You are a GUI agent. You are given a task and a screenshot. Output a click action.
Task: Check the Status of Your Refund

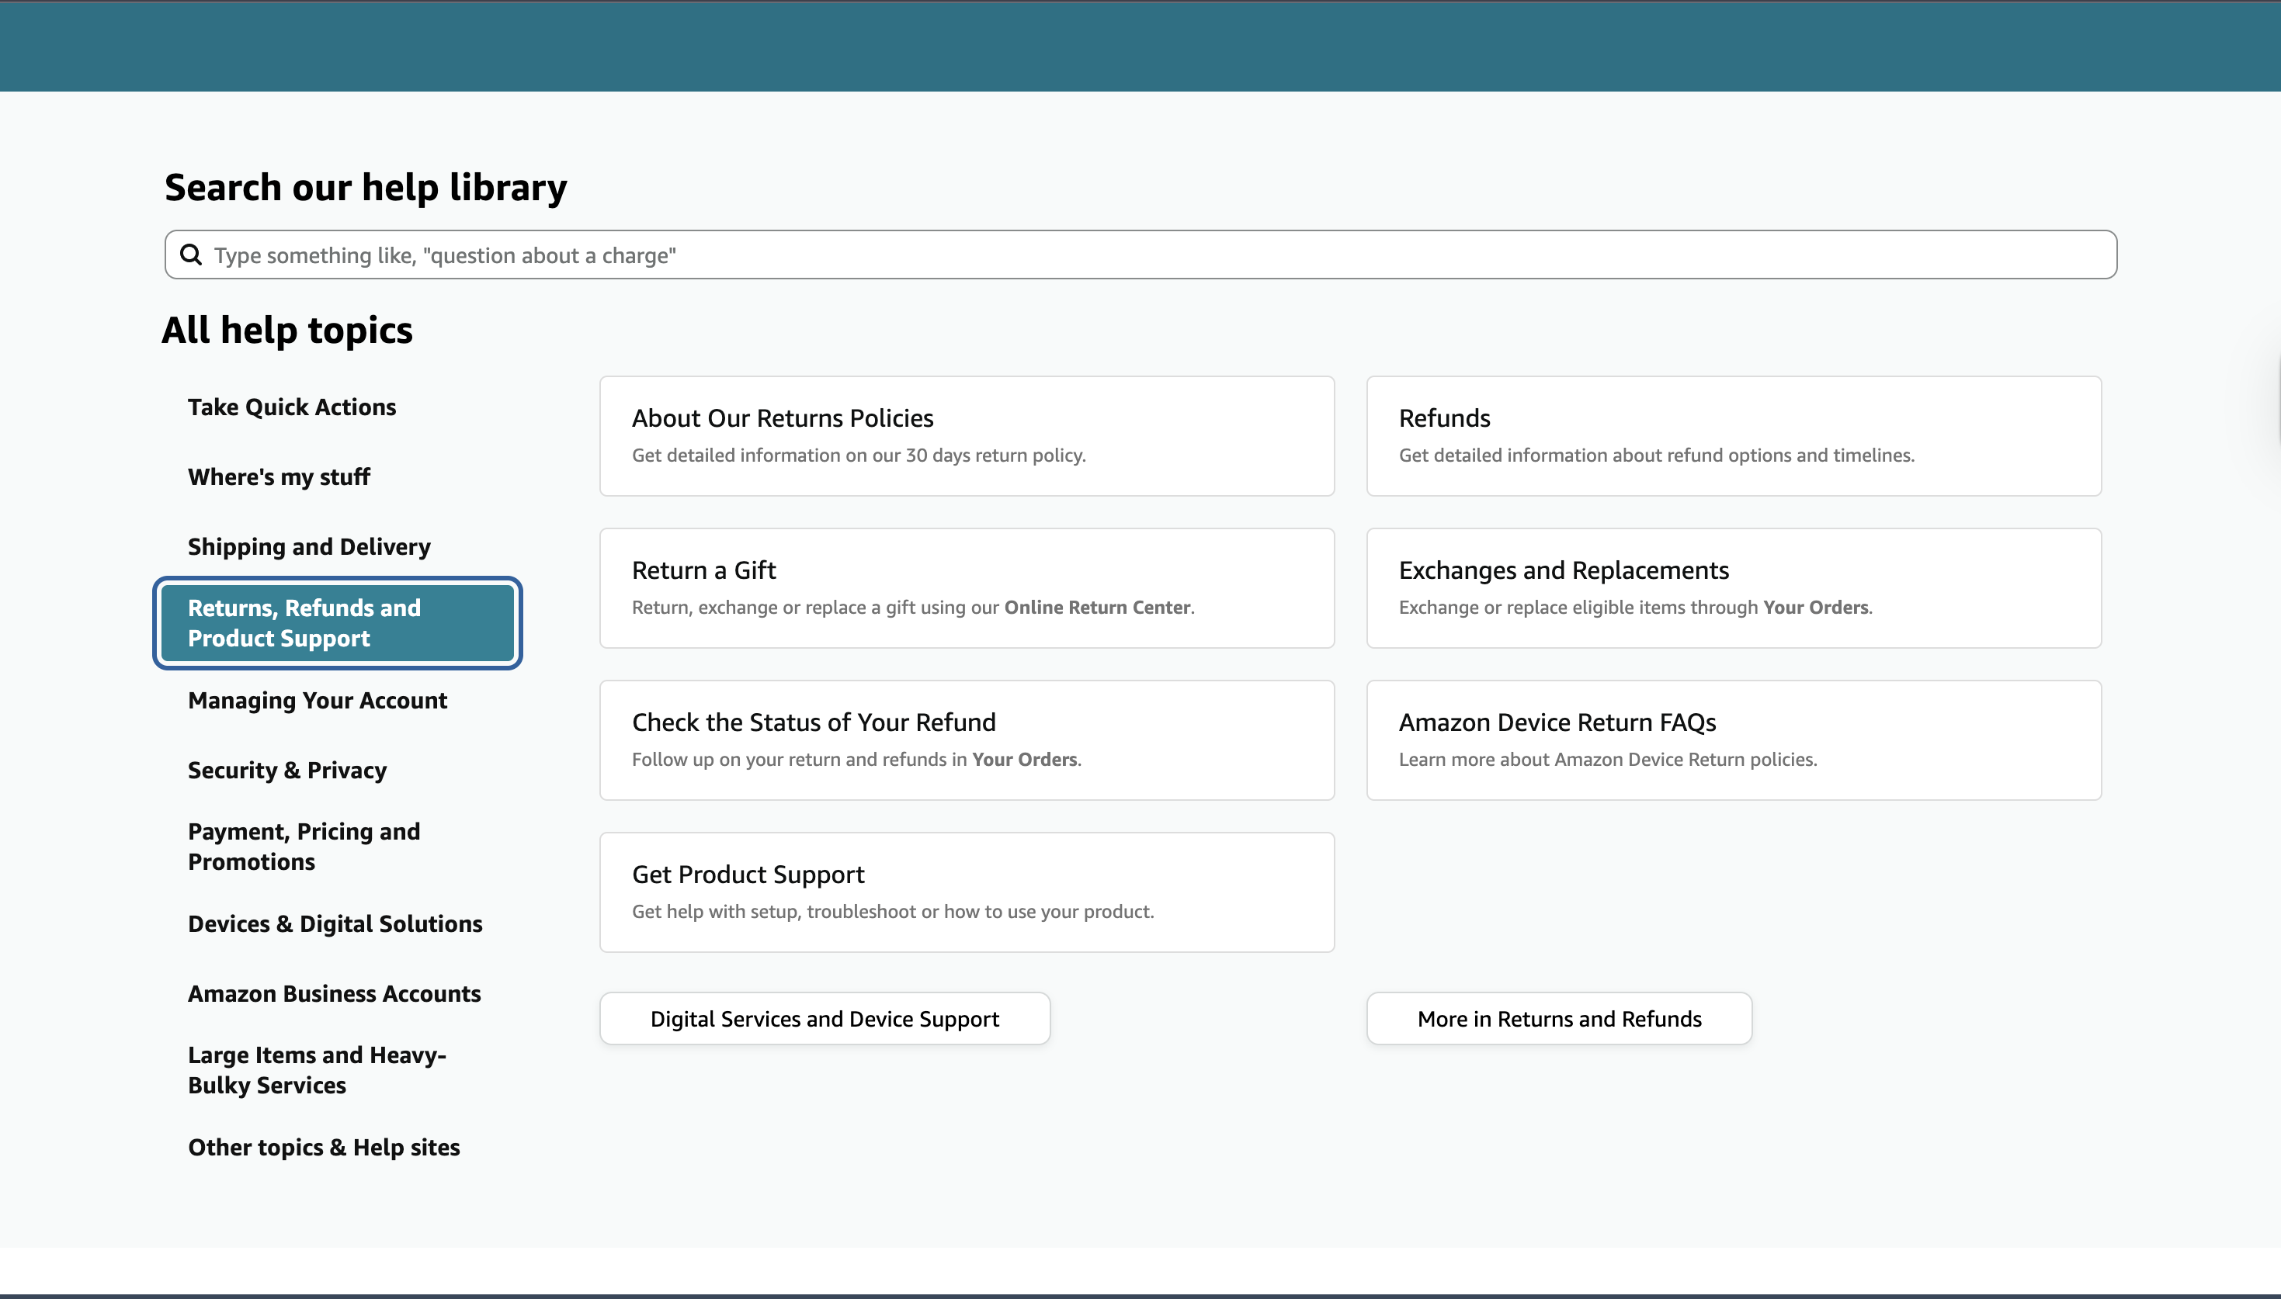pos(967,740)
